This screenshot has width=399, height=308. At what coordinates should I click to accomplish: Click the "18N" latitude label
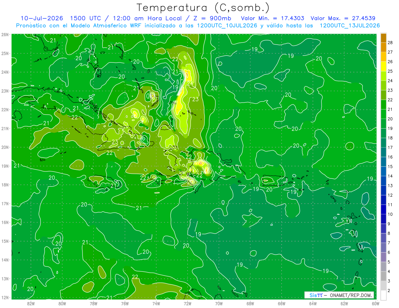pos(5,185)
